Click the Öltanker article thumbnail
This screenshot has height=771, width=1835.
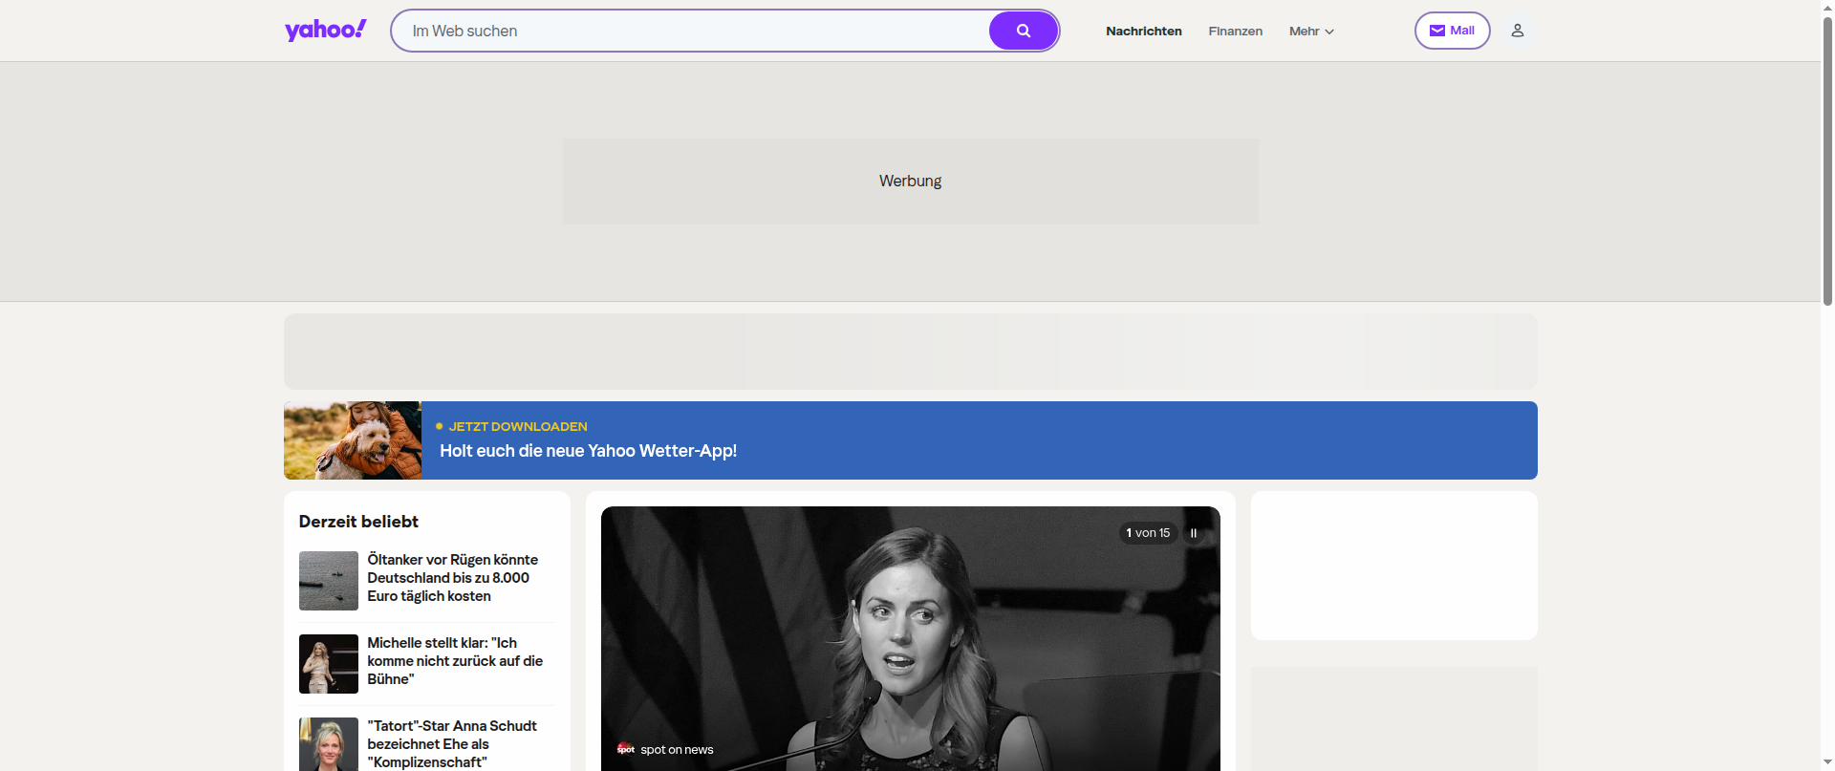click(328, 581)
